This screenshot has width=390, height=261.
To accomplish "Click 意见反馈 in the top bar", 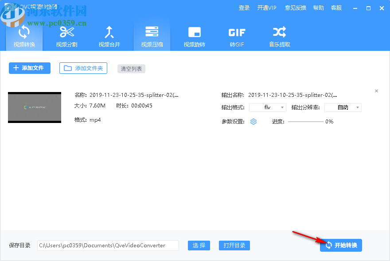I will coord(295,8).
